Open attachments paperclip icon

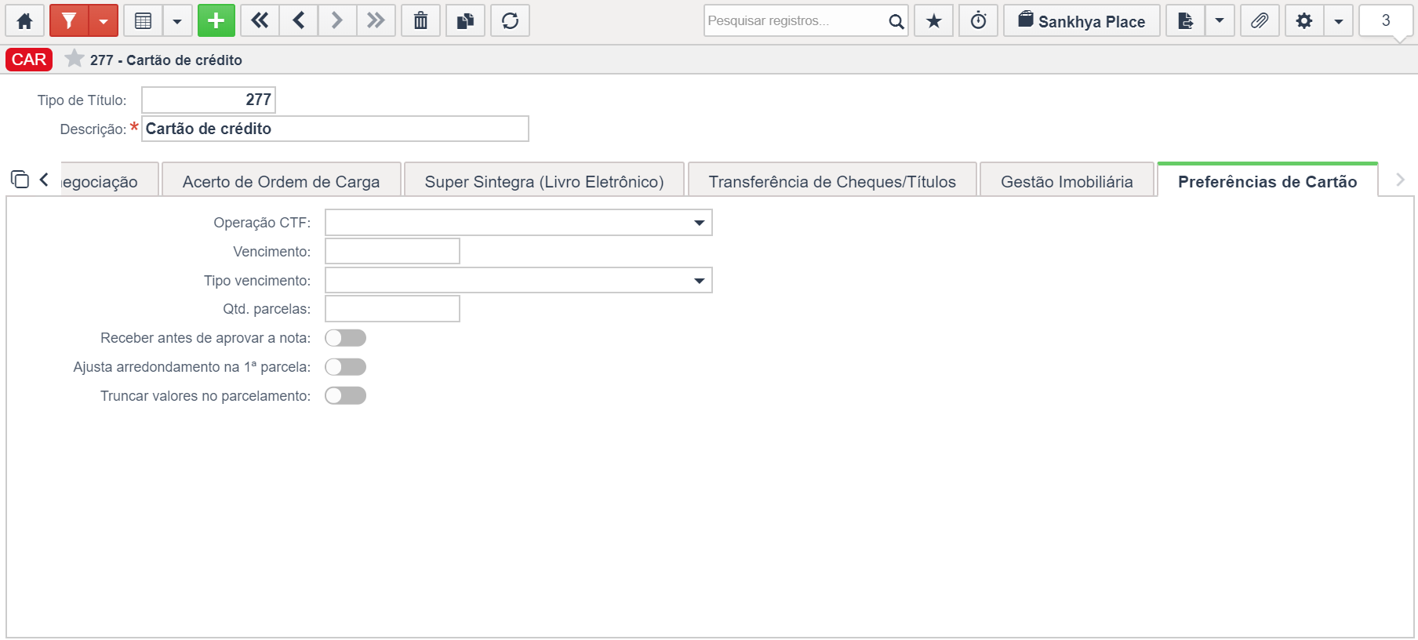1260,21
